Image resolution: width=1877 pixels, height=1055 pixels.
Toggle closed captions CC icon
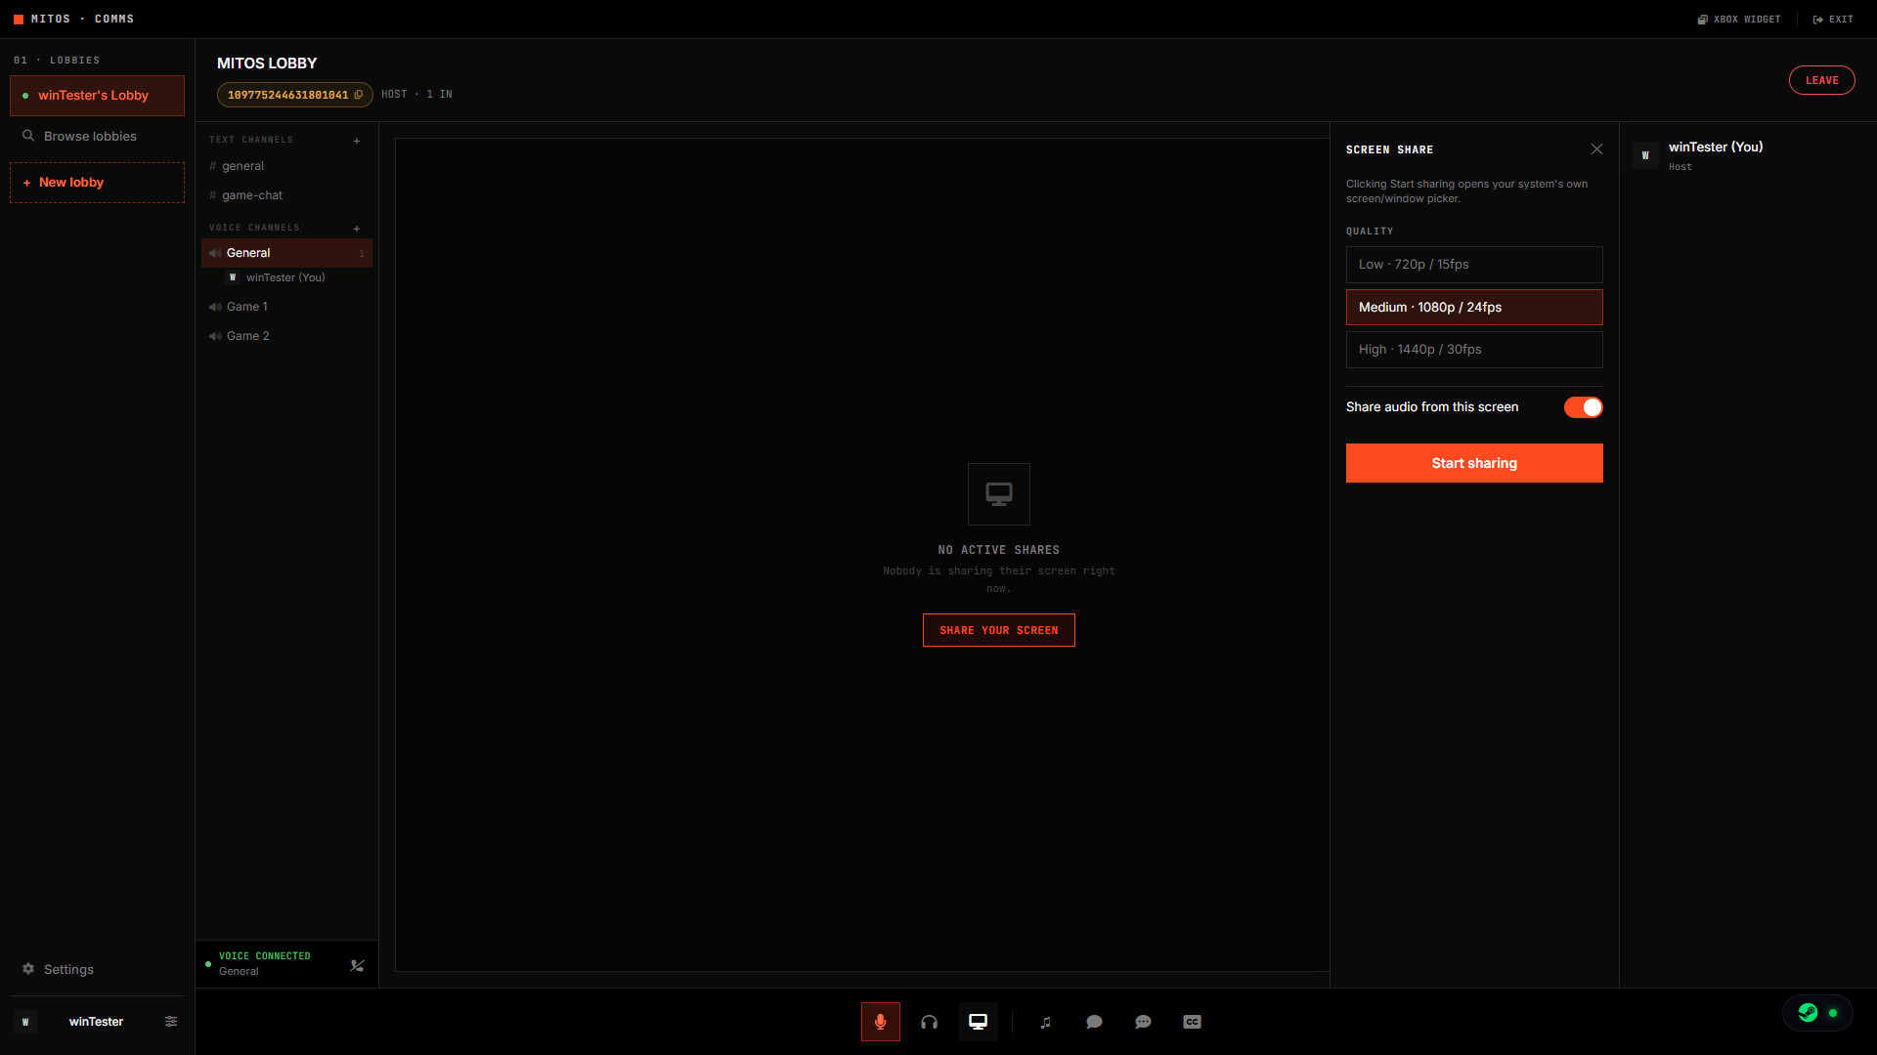tap(1192, 1022)
